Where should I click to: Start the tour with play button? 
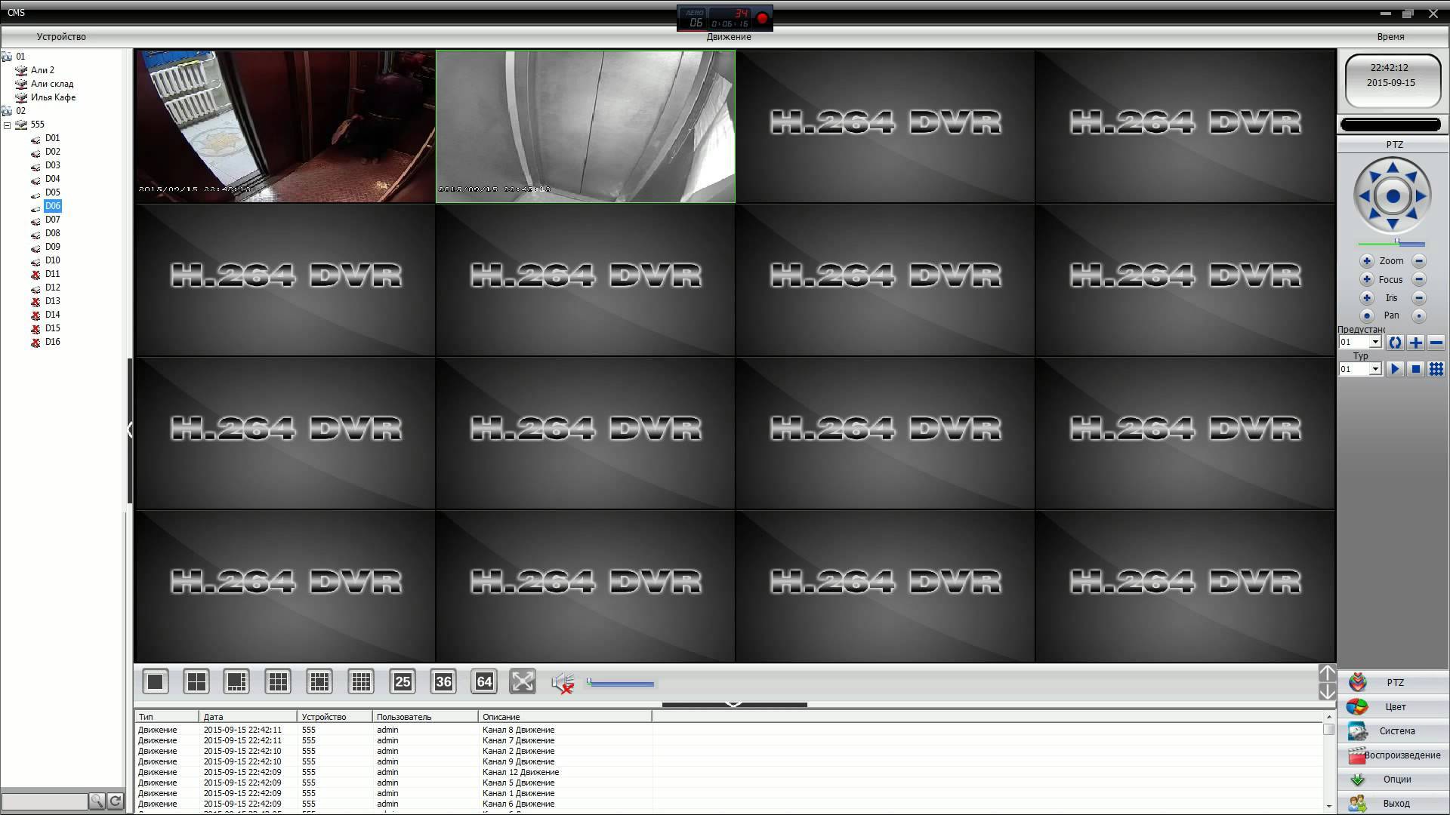1395,370
